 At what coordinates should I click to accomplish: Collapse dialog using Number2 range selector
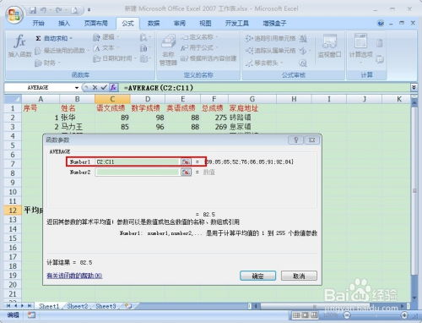pyautogui.click(x=186, y=172)
